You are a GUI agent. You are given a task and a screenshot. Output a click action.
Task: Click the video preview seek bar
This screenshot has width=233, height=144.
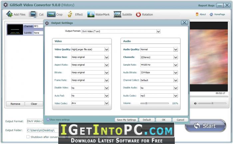(x=209, y=97)
